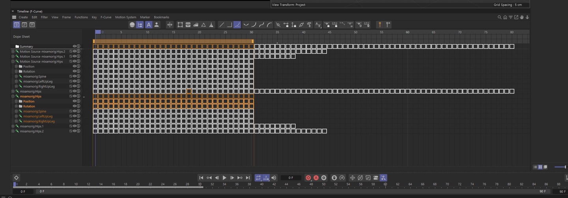Click the filter funnel icon in Timeline header

coord(510,17)
